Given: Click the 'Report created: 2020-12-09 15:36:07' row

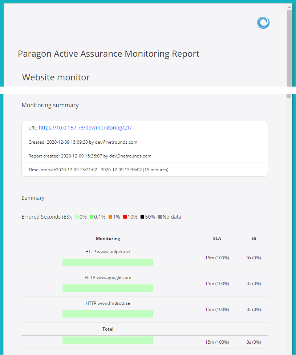Looking at the screenshot, I should pos(145,156).
